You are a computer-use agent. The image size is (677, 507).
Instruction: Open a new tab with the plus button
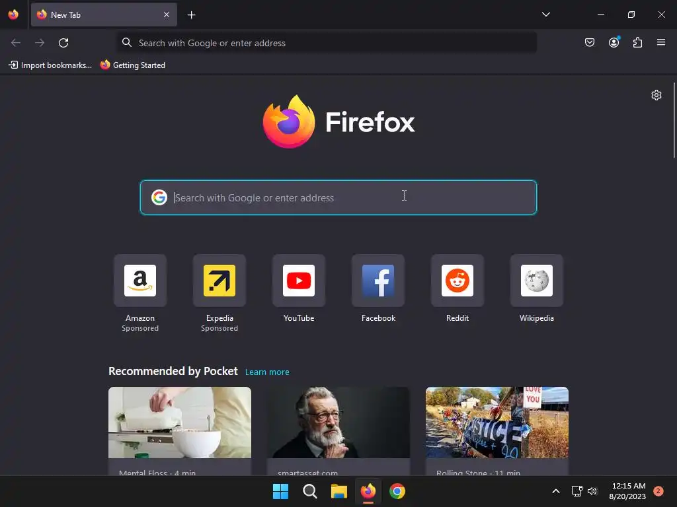[x=191, y=15]
